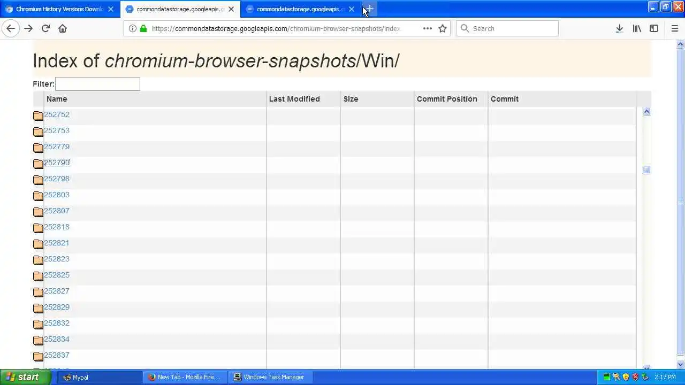Close the active commondatastorage tab
This screenshot has height=385, width=685.
click(x=231, y=9)
